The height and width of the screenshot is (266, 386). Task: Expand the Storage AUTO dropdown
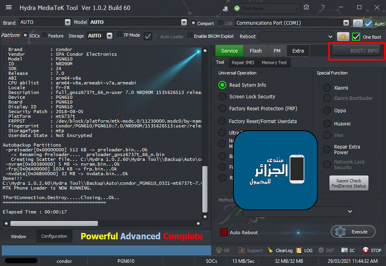pyautogui.click(x=110, y=35)
